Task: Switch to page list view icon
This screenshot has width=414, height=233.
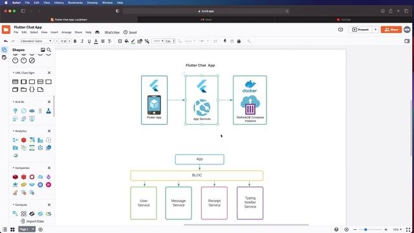Action: point(5,230)
